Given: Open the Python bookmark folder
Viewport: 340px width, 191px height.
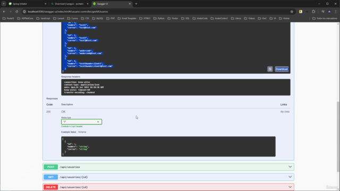Looking at the screenshot, I should pos(159,19).
